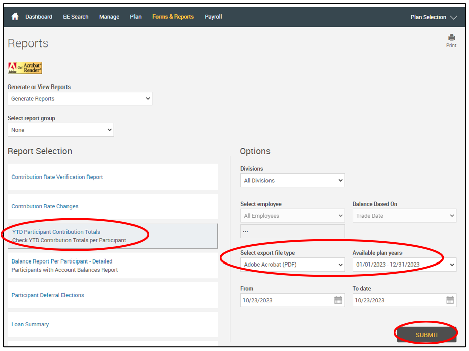Click the Print icon

(x=451, y=38)
